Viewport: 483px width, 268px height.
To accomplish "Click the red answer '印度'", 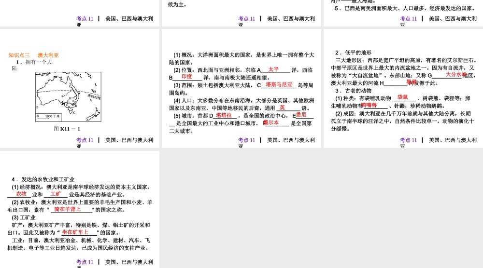I will [186, 77].
